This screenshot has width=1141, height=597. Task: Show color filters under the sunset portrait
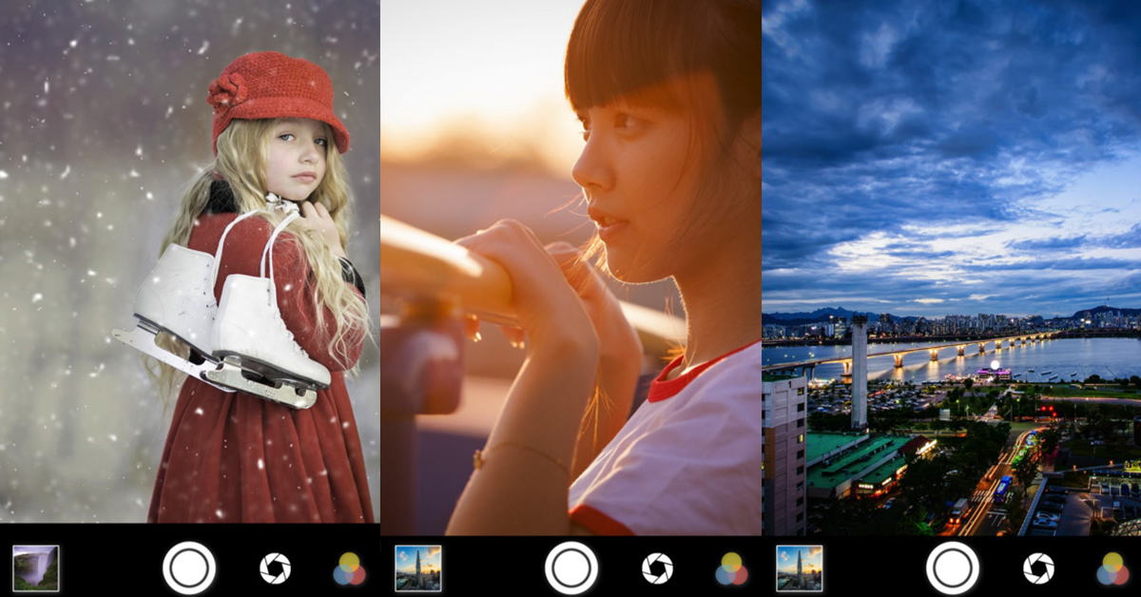tap(731, 568)
